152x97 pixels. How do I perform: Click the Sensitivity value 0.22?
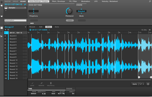point(44,94)
